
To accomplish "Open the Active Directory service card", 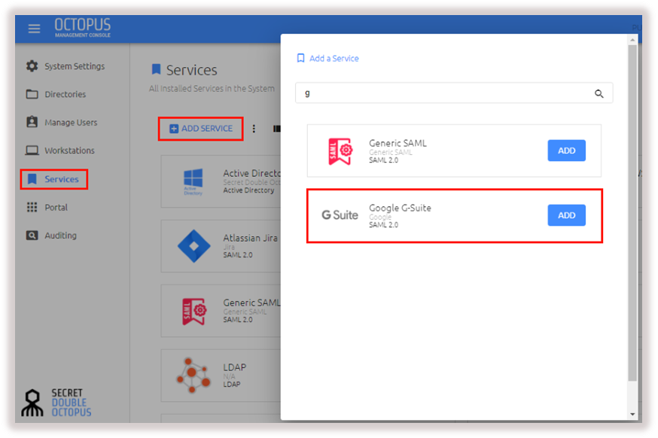I will coord(221,181).
